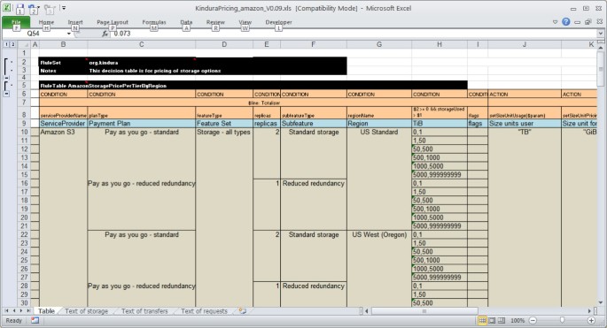Click RuleTable AmazonStoragePricePerTierByRegion cell
This screenshot has width=607, height=328.
pos(104,86)
